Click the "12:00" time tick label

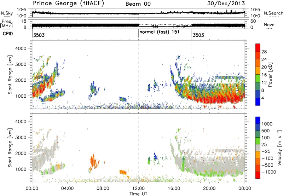[x=138, y=189]
